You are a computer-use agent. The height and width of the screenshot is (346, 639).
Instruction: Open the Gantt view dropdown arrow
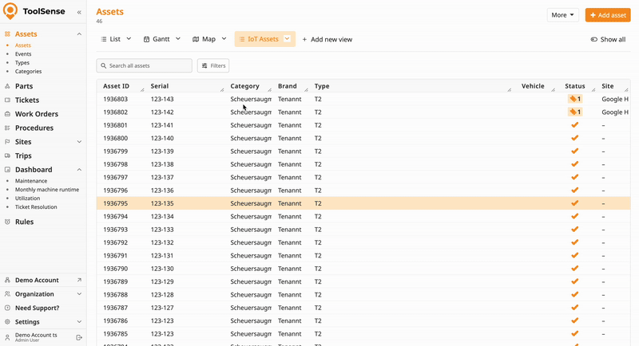click(x=178, y=39)
